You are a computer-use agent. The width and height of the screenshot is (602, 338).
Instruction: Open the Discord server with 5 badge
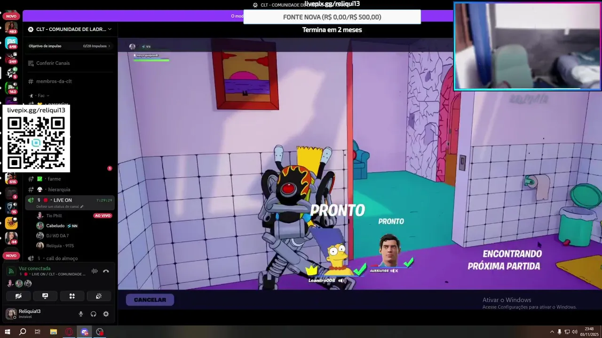pyautogui.click(x=11, y=72)
